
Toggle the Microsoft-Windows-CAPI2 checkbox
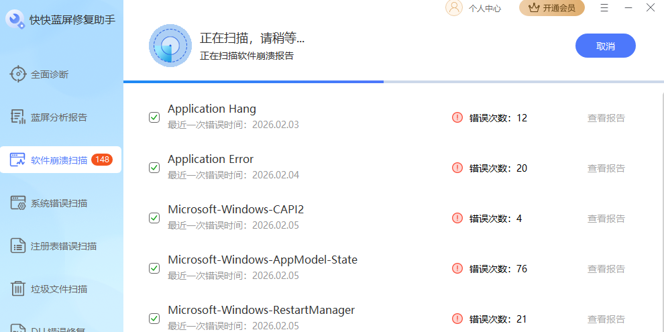154,218
